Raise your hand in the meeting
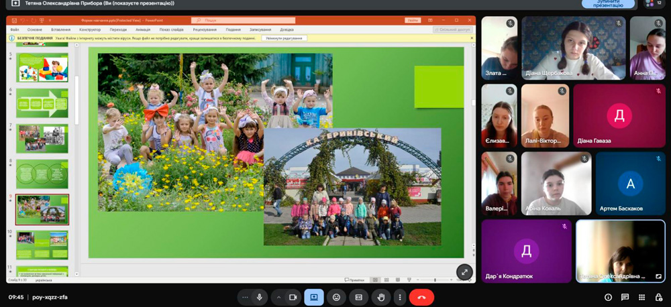671x307 pixels. (381, 297)
